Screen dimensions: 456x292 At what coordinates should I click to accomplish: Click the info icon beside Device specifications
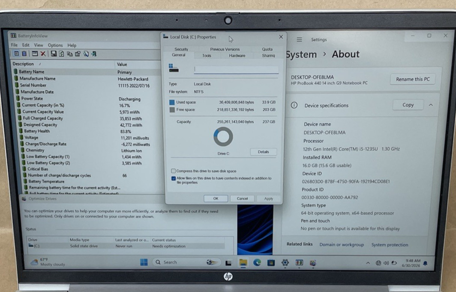tap(294, 105)
